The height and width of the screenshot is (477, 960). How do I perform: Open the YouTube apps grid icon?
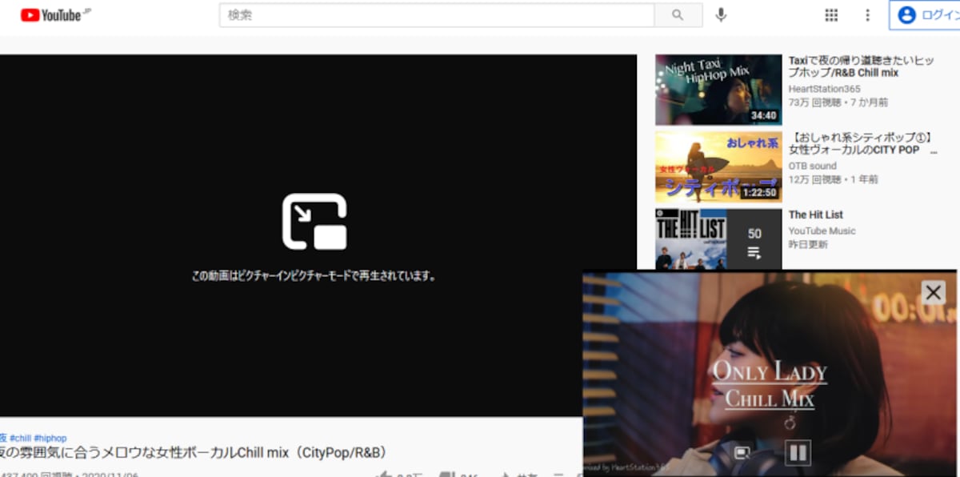point(831,14)
